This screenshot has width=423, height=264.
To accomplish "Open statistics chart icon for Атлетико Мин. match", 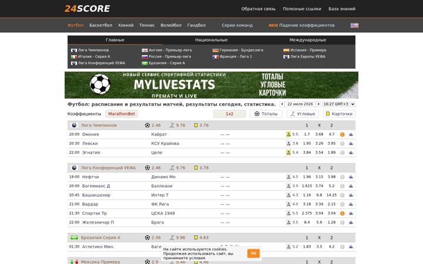I will coord(351,247).
